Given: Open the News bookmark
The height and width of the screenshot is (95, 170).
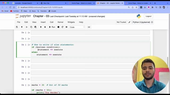Looking at the screenshot, I should 32,11.
